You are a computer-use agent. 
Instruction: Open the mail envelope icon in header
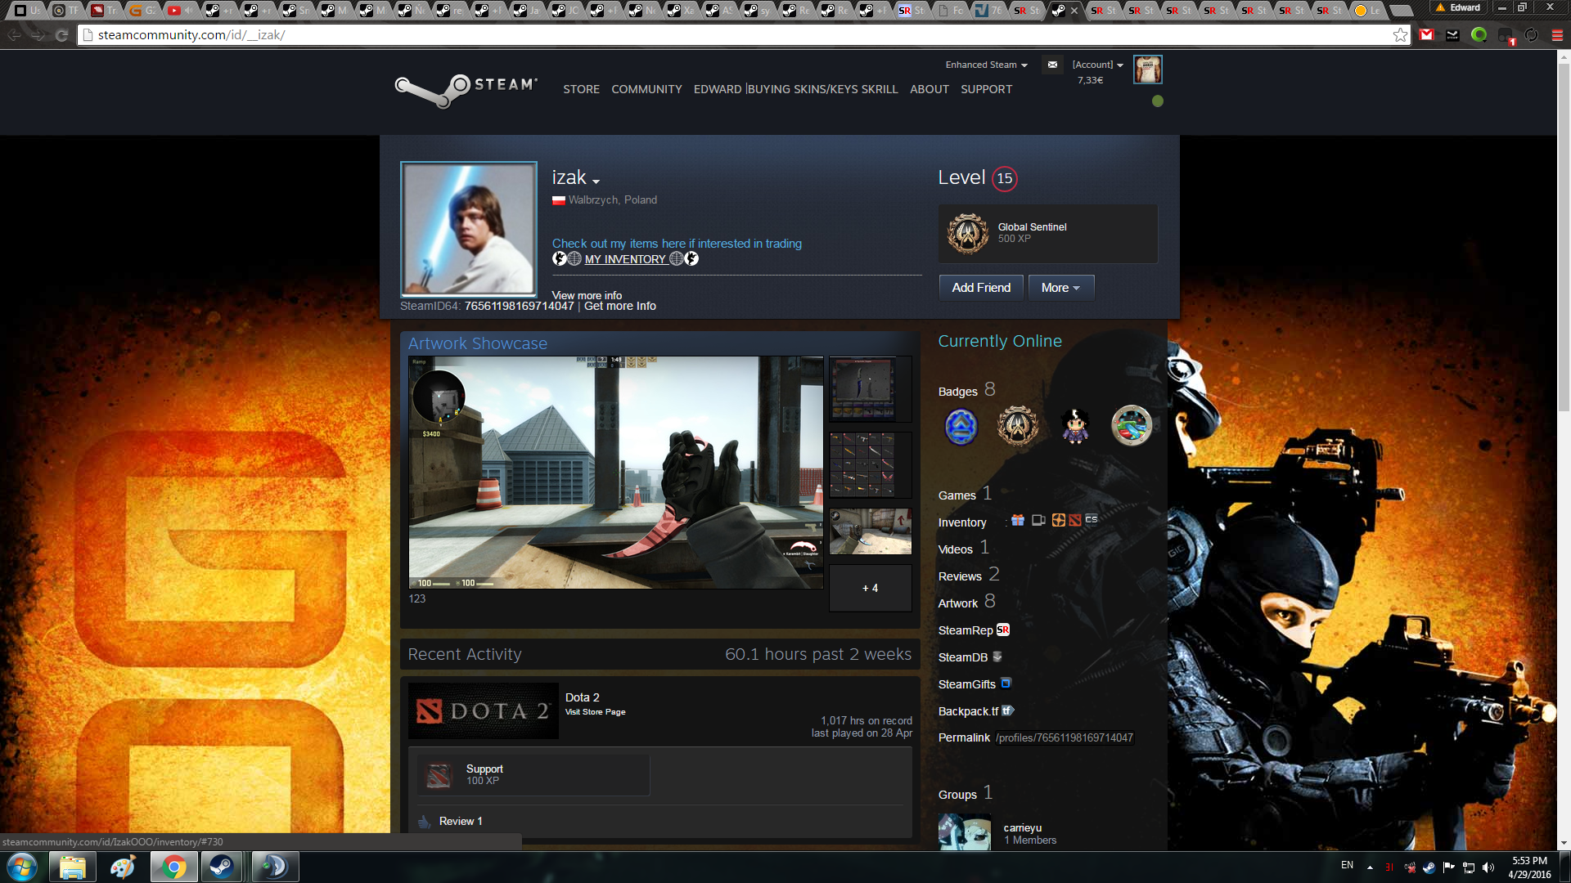[1052, 65]
